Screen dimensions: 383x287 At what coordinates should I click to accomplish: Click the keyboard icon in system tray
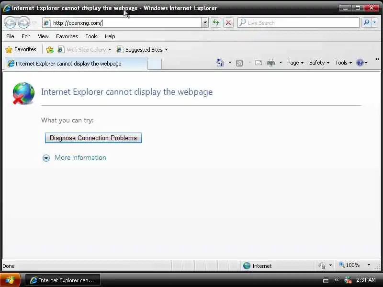point(326,280)
